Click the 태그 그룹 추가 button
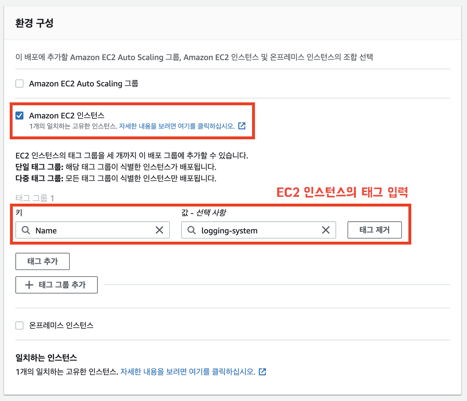 [56, 284]
